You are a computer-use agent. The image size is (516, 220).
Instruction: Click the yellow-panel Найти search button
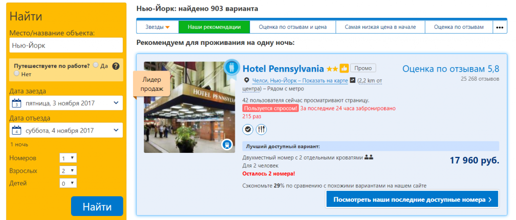tap(97, 206)
